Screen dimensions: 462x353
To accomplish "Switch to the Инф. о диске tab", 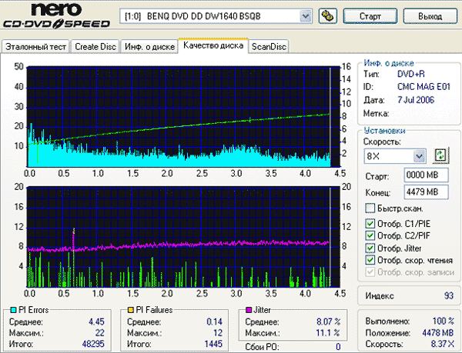I will 149,47.
